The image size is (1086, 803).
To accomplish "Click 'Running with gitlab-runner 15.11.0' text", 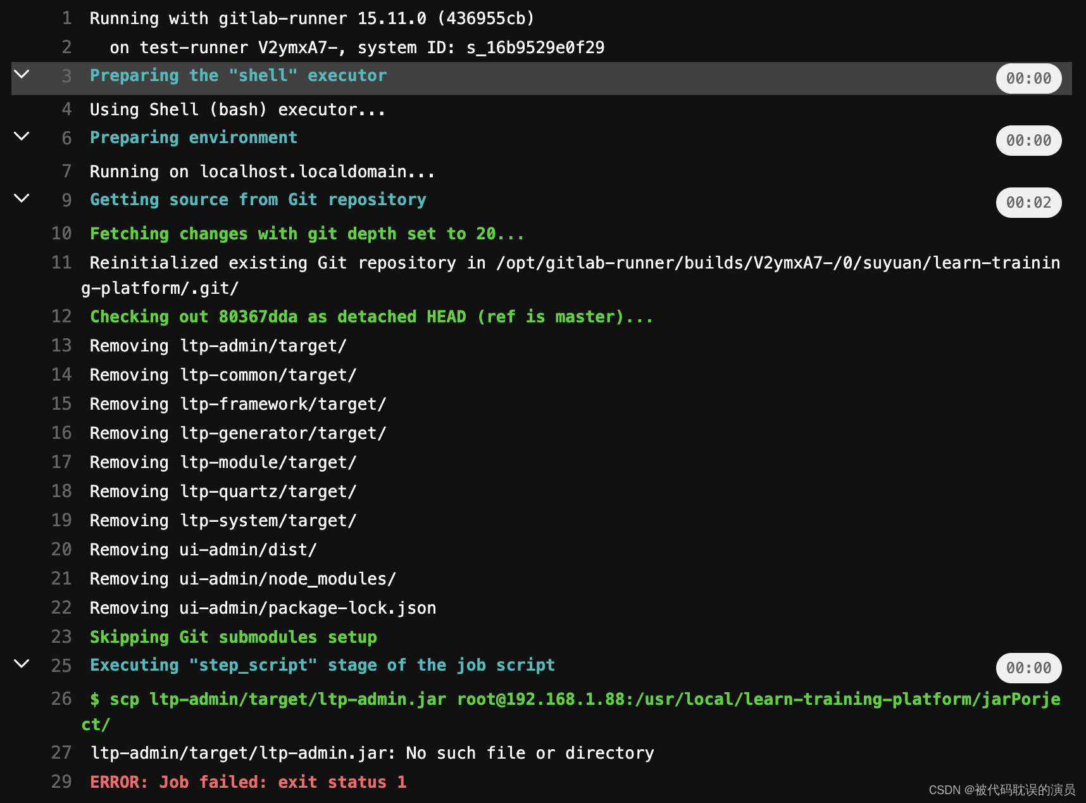I will pyautogui.click(x=312, y=18).
